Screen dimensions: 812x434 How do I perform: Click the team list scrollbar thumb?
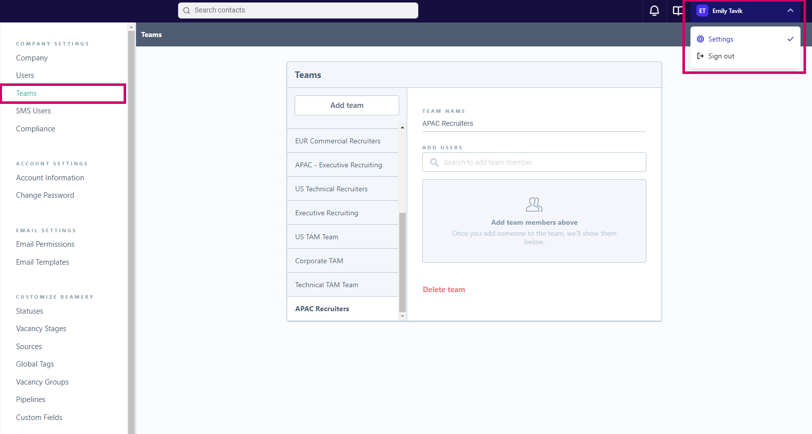coord(402,262)
